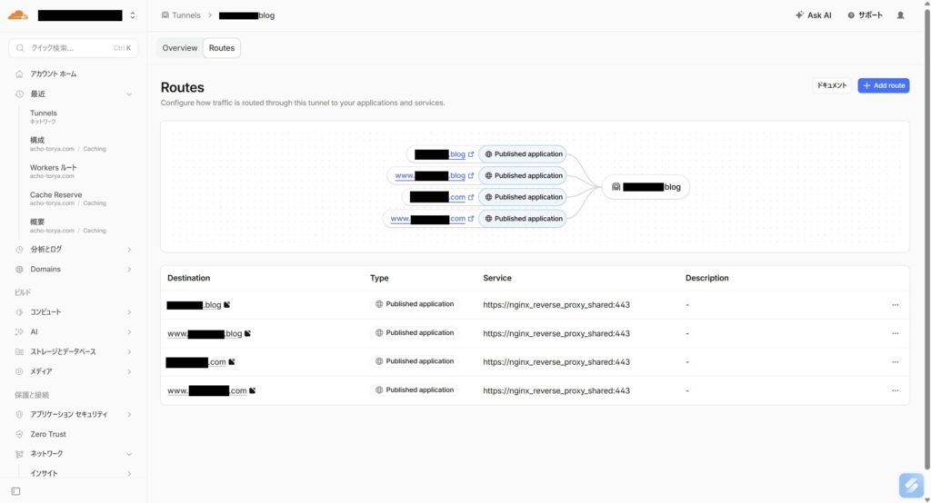Open recent Cache Reserve entry

pos(67,199)
